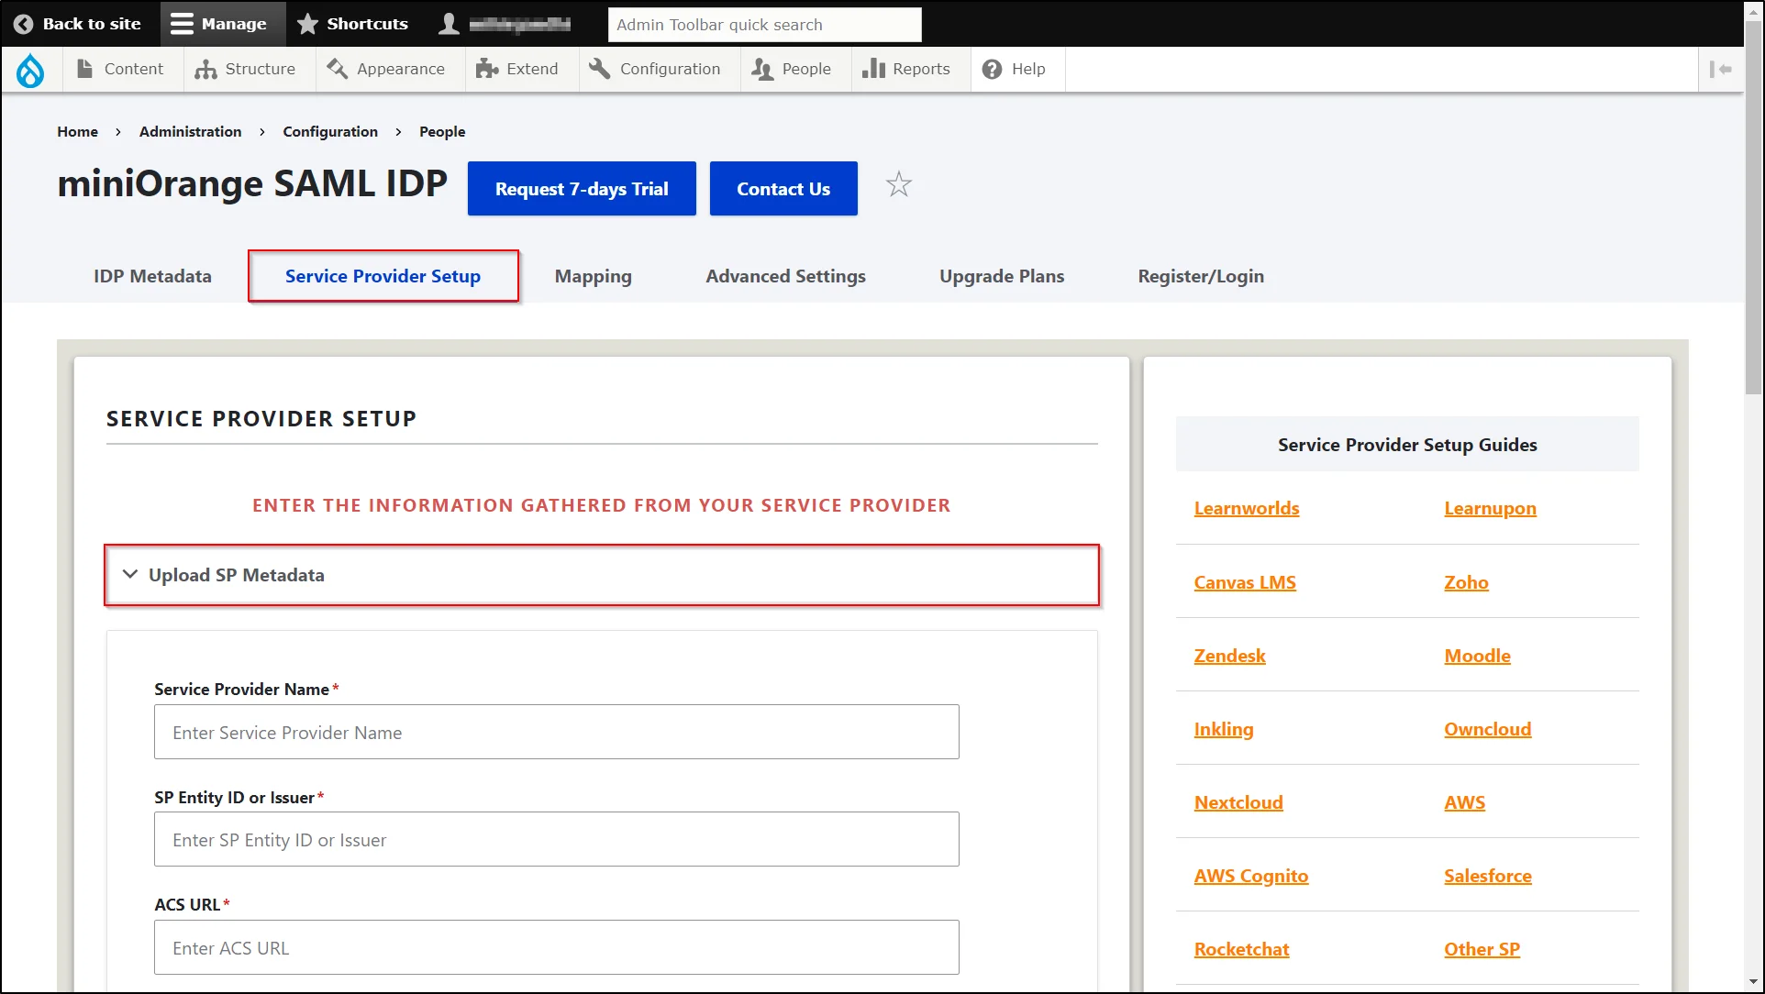Open the Zendesk setup guide link
This screenshot has height=994, width=1765.
(x=1228, y=655)
